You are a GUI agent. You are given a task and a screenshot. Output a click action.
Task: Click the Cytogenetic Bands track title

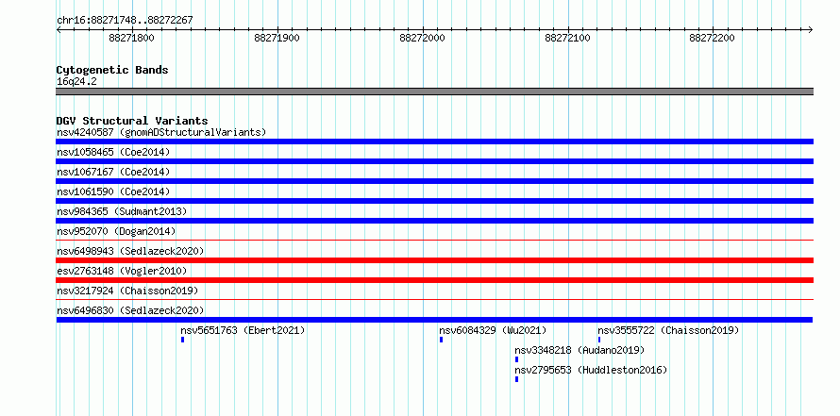pyautogui.click(x=112, y=70)
